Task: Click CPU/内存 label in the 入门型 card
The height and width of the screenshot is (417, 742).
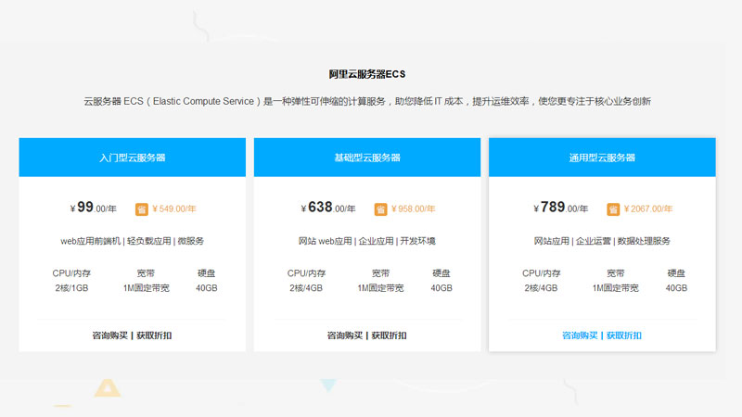Action: coord(71,273)
